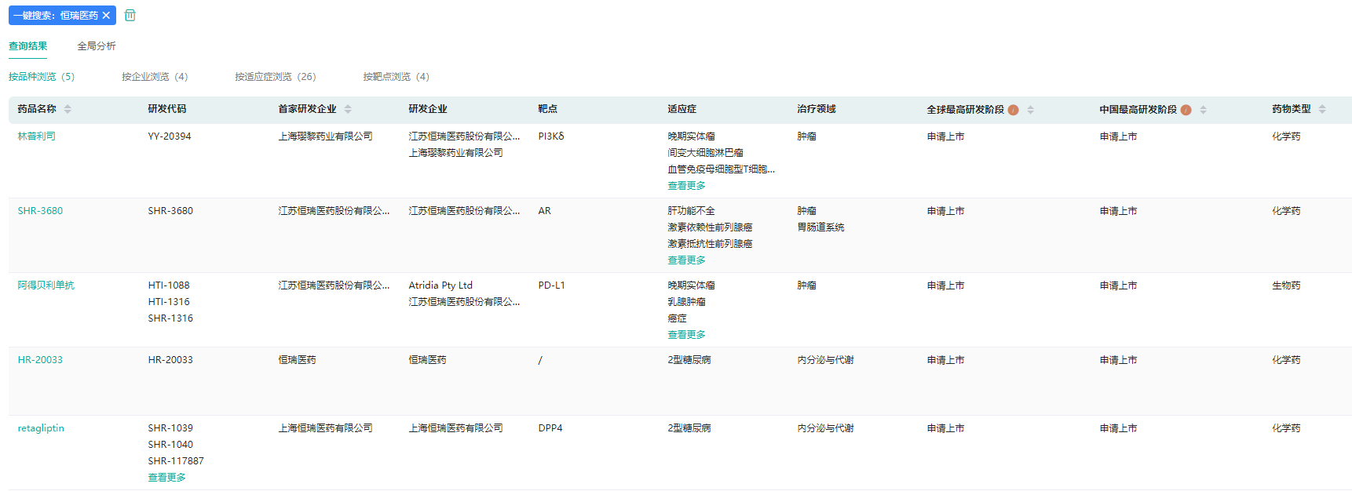This screenshot has width=1352, height=491.
Task: Select the 查询结果 tab
Action: point(28,46)
